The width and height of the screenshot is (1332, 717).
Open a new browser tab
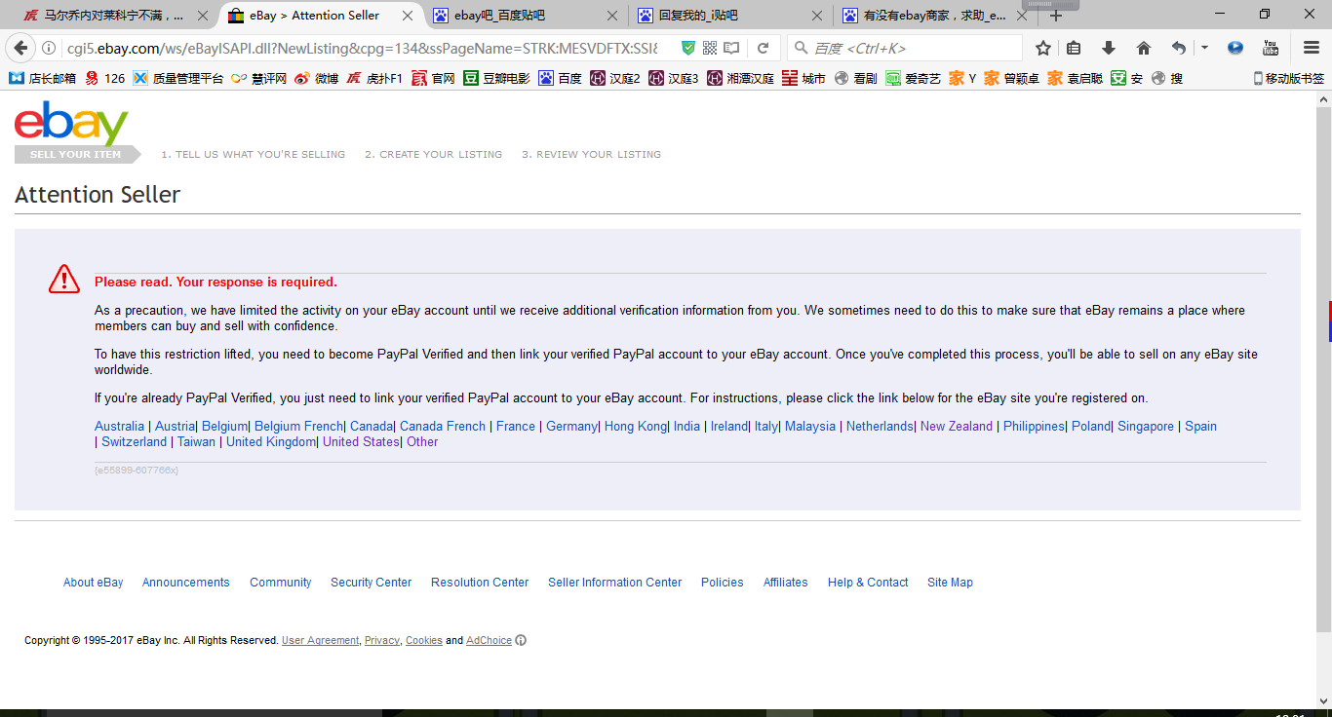point(1055,16)
